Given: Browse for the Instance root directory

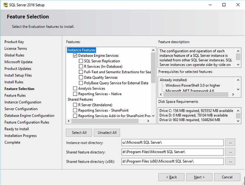Looking at the screenshot, I should [230, 142].
